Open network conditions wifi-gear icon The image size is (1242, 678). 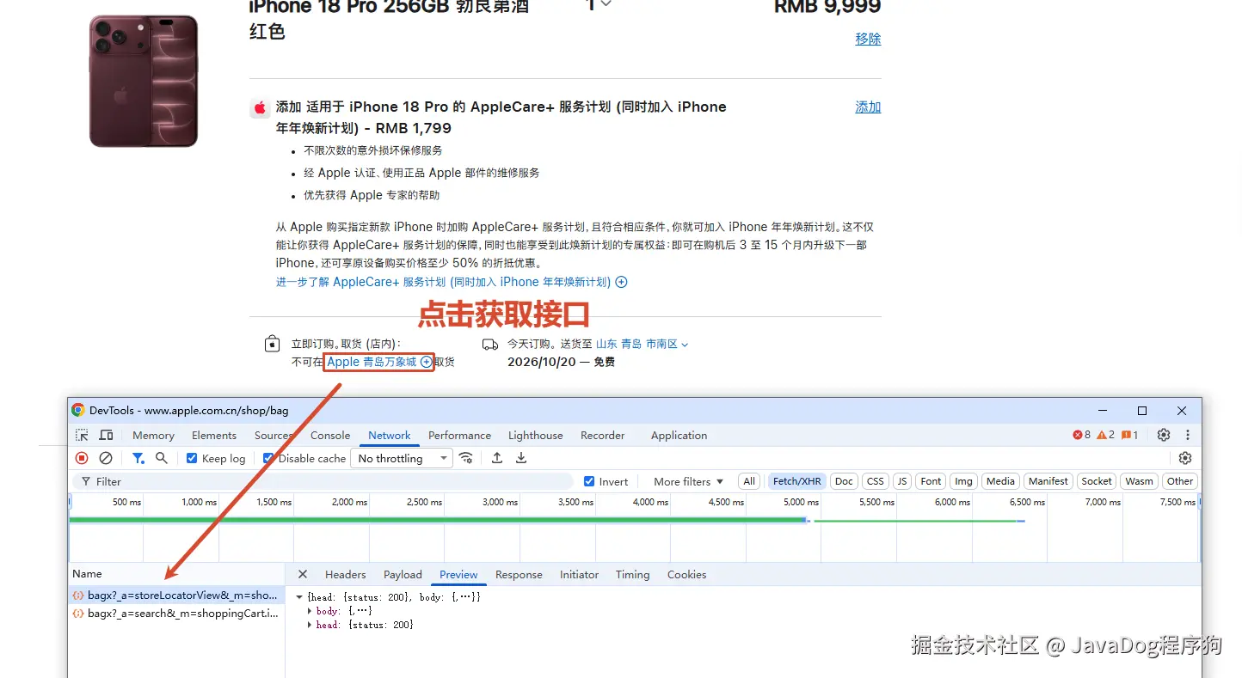(466, 459)
